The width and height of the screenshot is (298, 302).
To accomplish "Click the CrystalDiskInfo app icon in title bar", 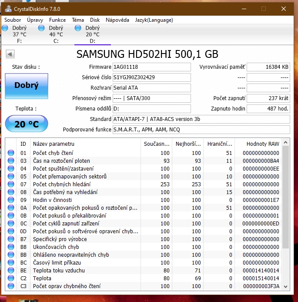I will [7, 8].
